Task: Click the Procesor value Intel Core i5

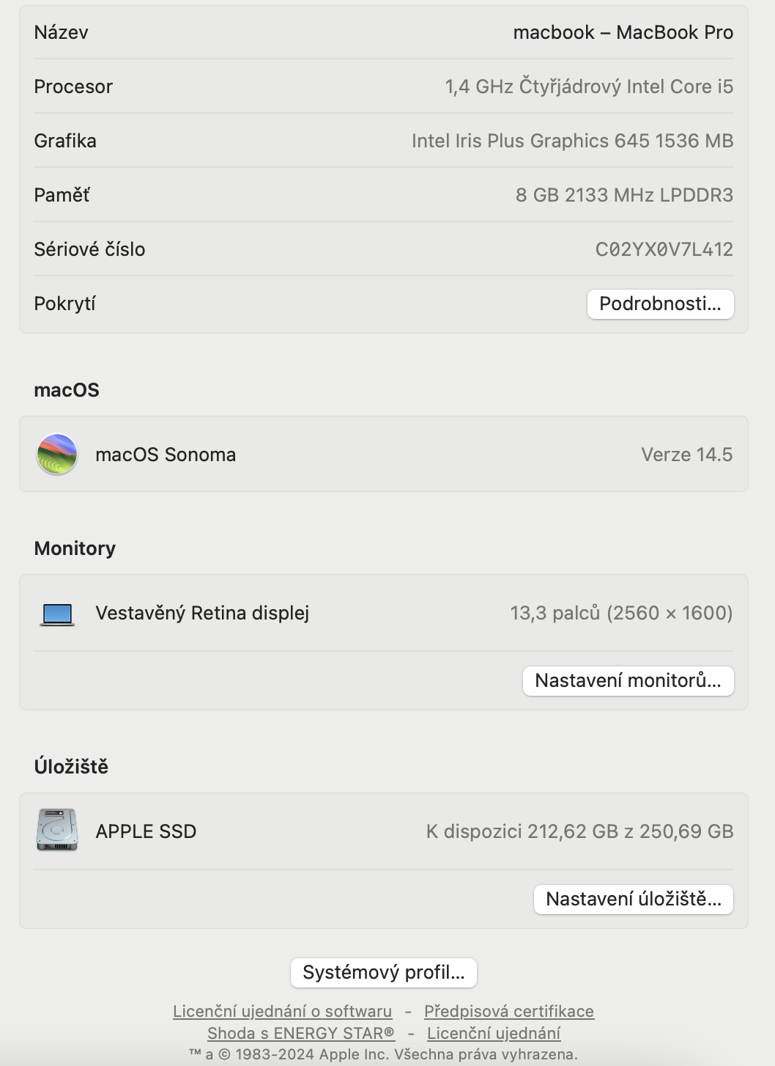Action: pyautogui.click(x=589, y=87)
